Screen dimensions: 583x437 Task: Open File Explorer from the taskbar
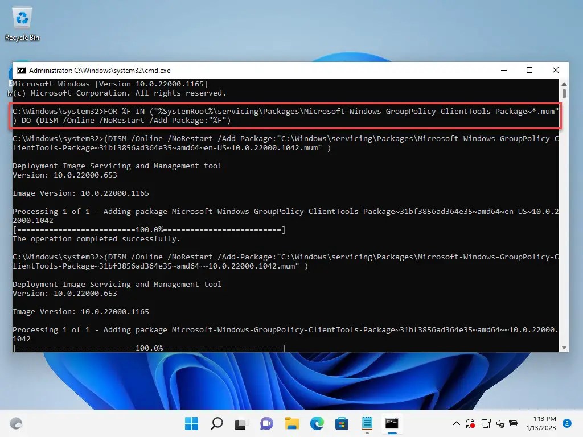(x=293, y=423)
